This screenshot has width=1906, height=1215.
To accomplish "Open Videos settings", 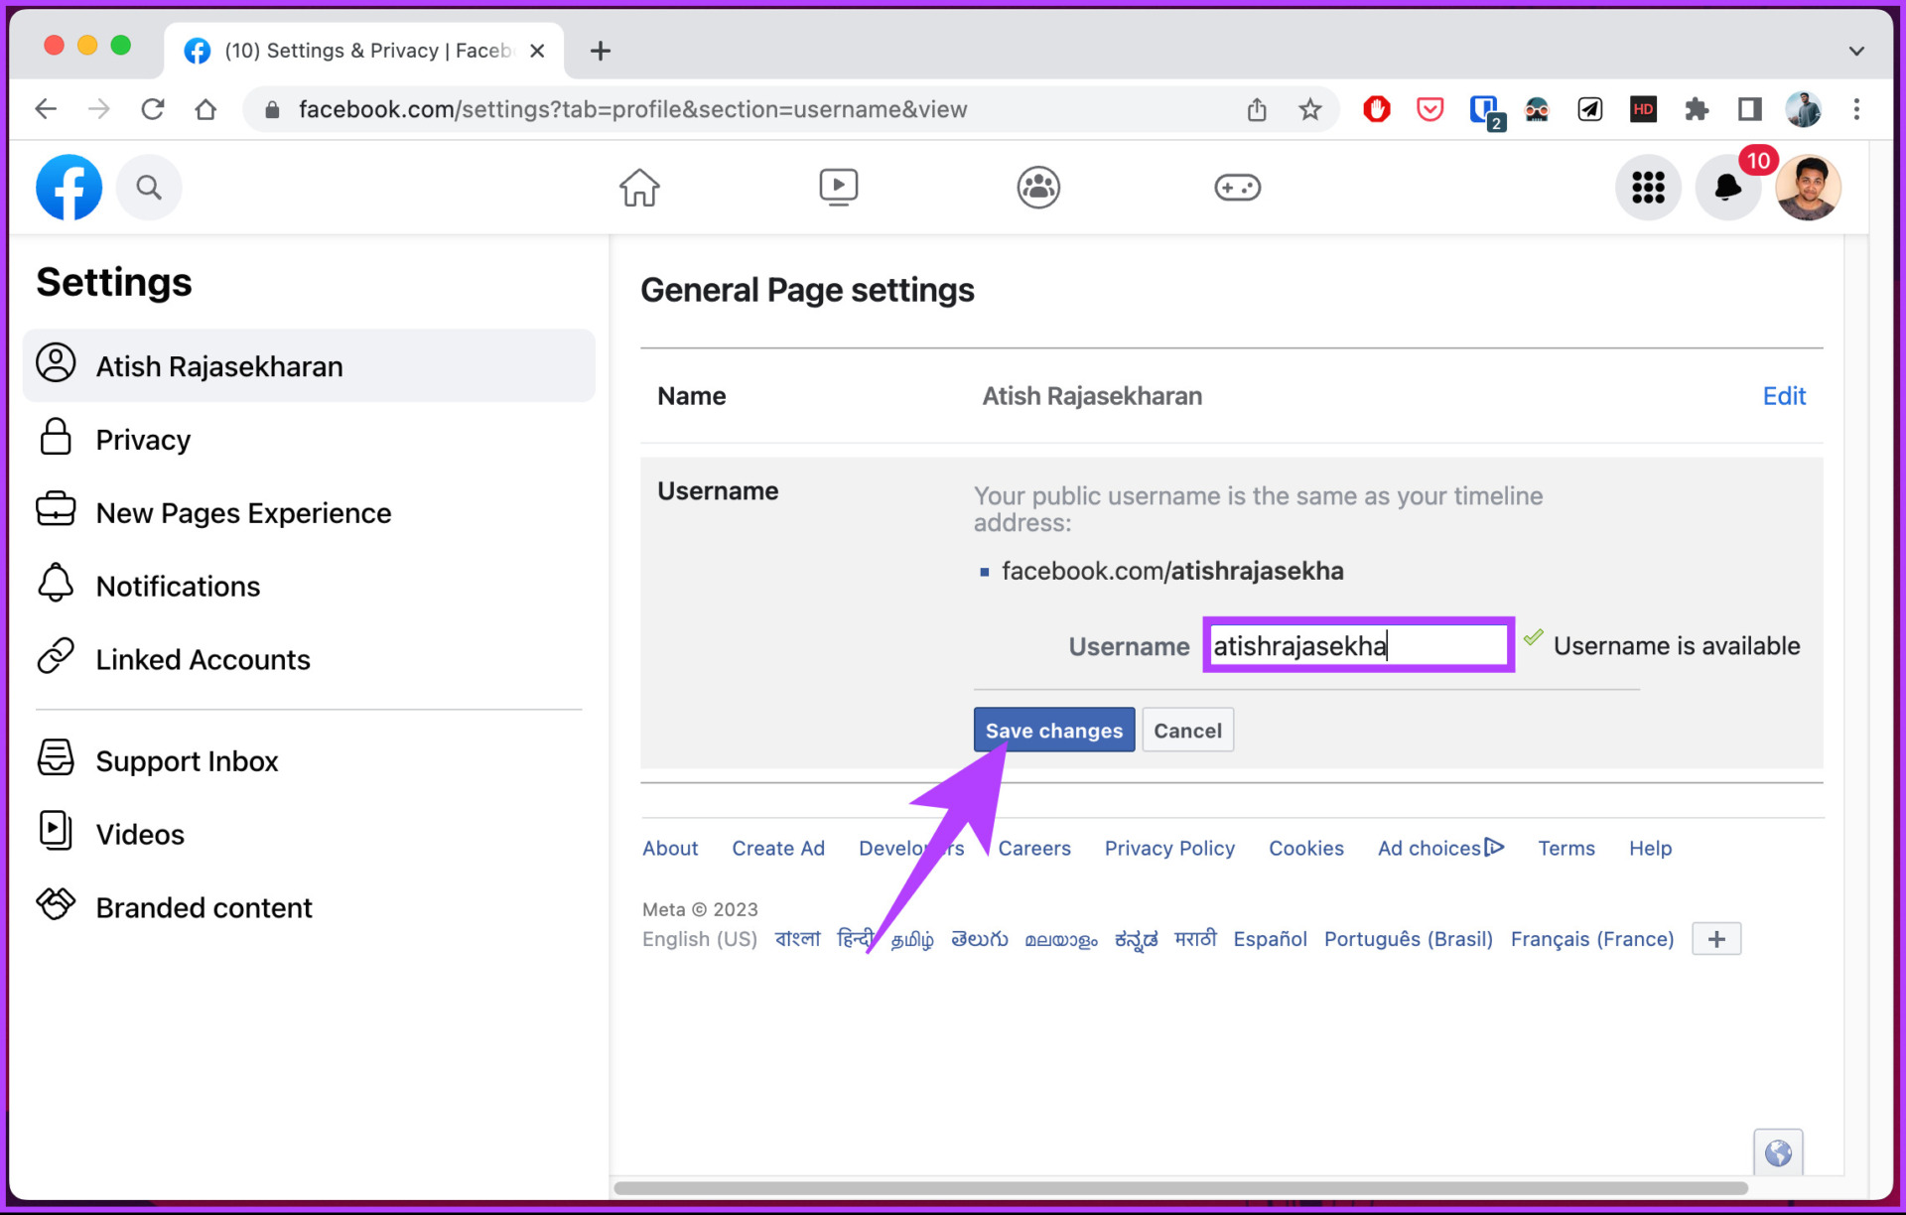I will [x=309, y=835].
